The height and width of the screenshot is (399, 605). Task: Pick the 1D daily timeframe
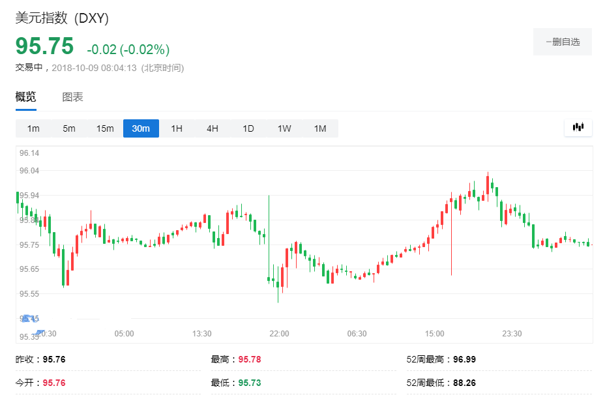coord(248,128)
